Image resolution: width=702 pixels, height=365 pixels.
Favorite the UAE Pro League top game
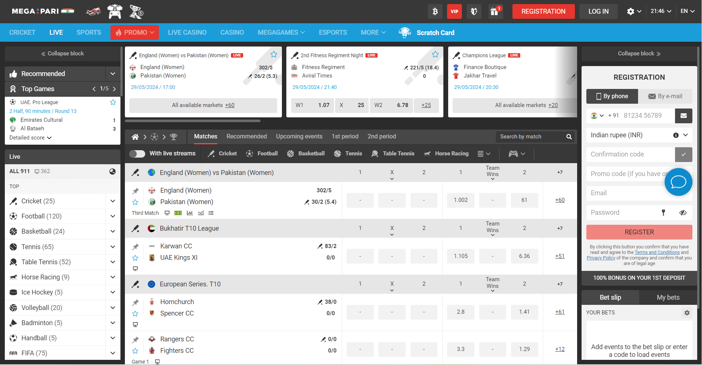click(113, 102)
